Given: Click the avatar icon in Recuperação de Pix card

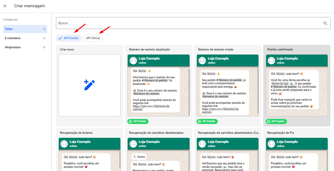Looking at the screenshot, I should pos(271,144).
